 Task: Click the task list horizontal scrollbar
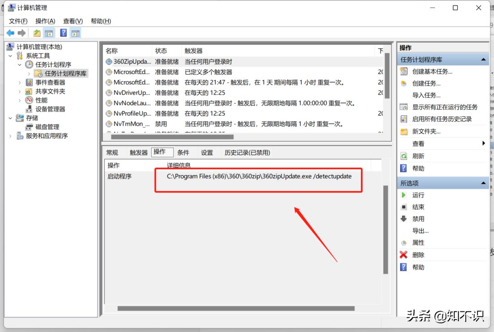coord(172,137)
